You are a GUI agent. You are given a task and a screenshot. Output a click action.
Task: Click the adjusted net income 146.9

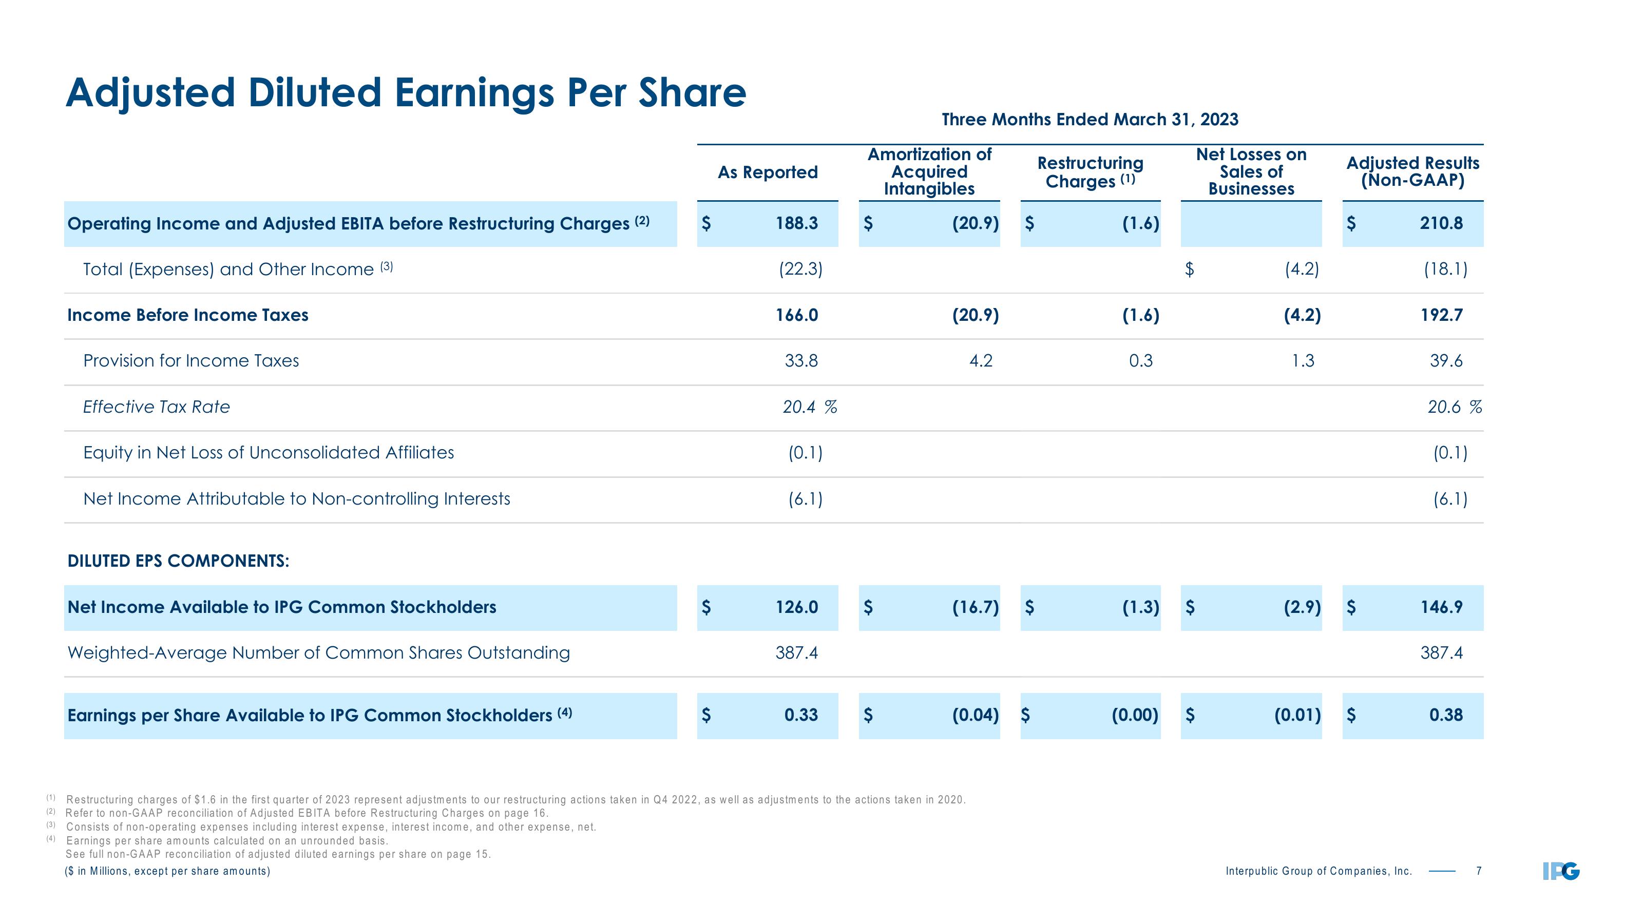[x=1441, y=607]
